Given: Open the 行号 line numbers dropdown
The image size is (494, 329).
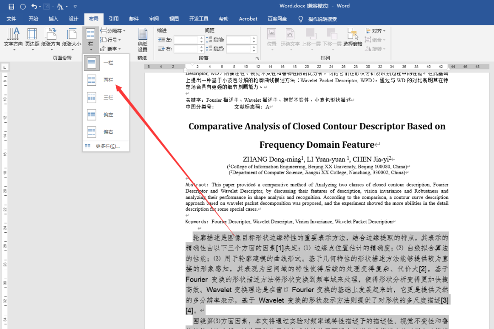Looking at the screenshot, I should (x=111, y=40).
